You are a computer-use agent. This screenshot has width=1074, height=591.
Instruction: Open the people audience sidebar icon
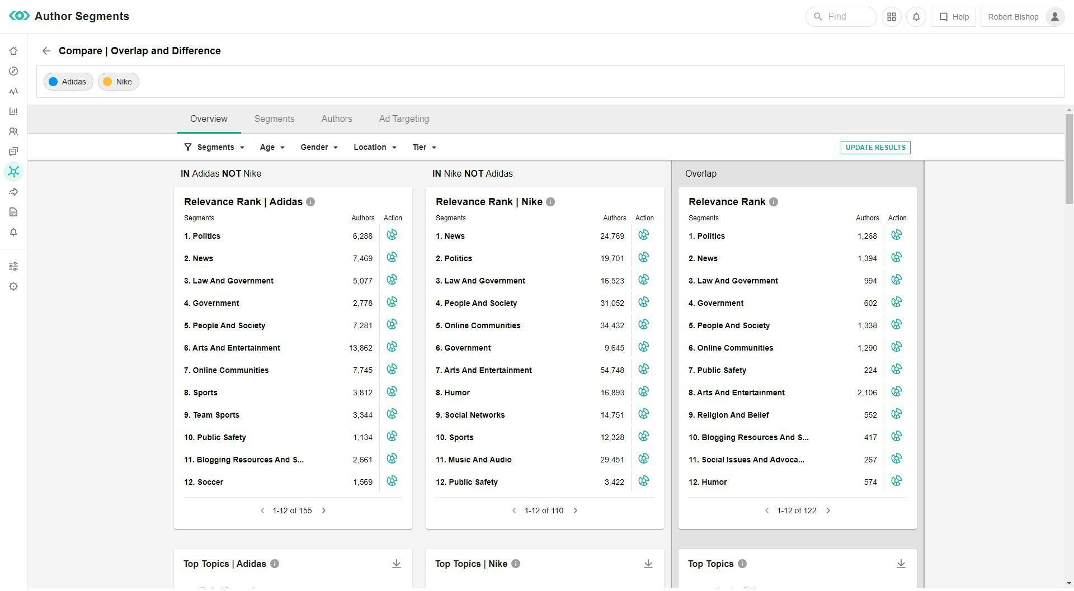coord(13,131)
